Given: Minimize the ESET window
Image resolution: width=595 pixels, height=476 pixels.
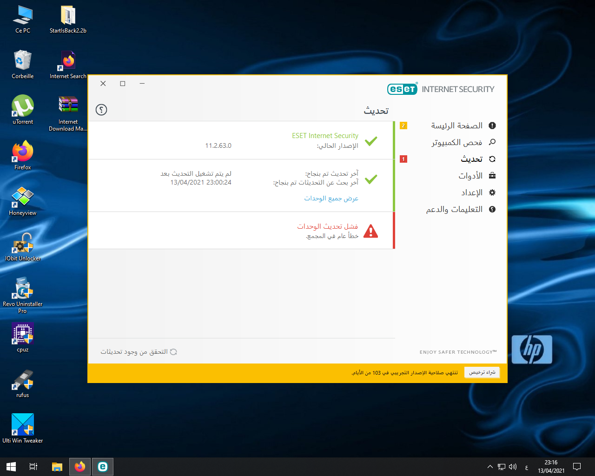Looking at the screenshot, I should point(142,83).
